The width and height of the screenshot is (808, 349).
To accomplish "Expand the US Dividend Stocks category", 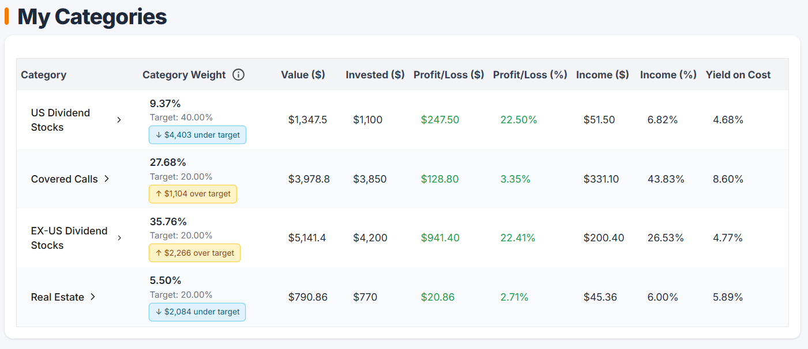I will [x=119, y=120].
